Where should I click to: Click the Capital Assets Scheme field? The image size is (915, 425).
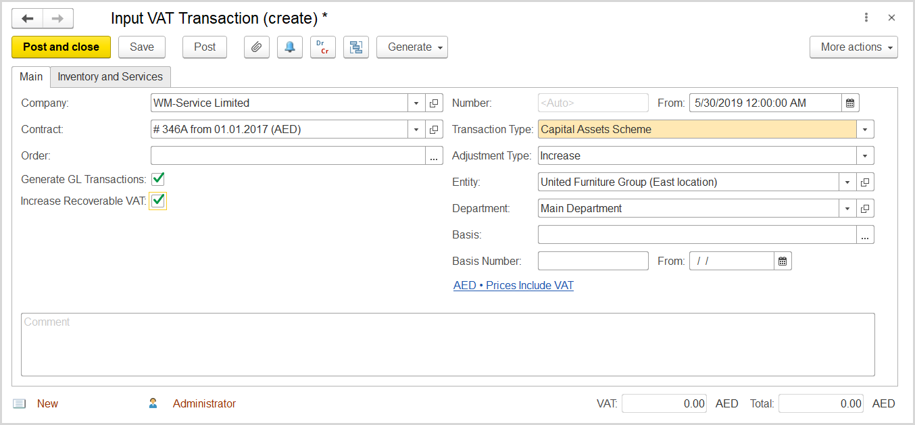click(697, 130)
